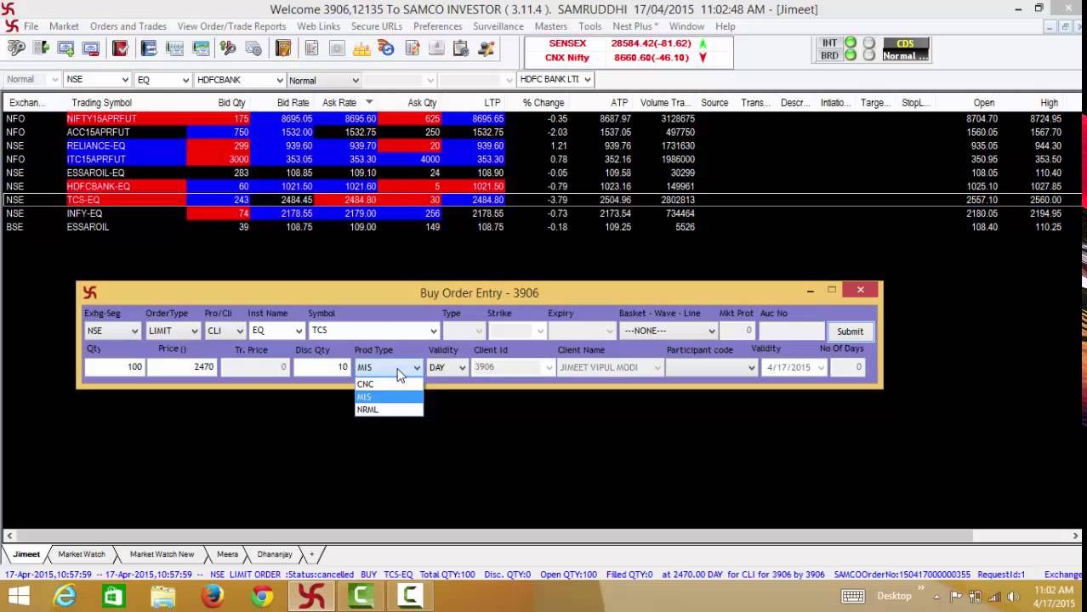Click the Ask Rate column header
Viewport: 1087px width, 612px height.
click(339, 103)
